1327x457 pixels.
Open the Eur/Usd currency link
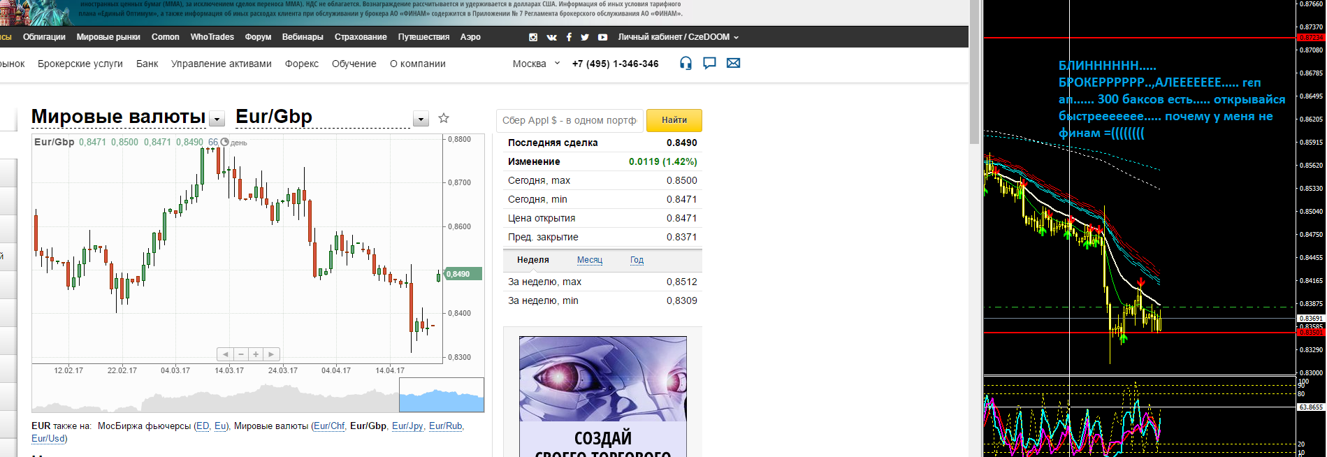pyautogui.click(x=48, y=438)
